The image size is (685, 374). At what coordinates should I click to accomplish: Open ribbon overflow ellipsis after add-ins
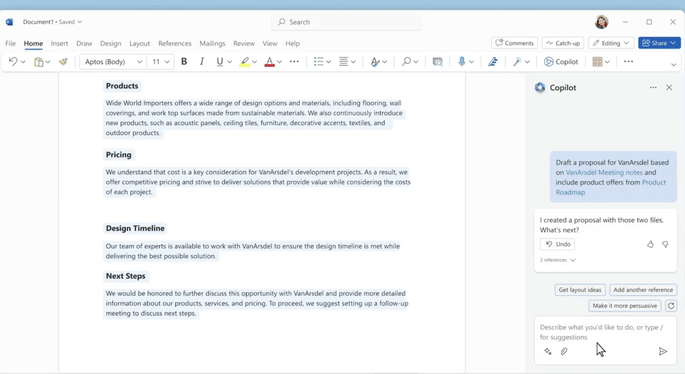pyautogui.click(x=628, y=61)
